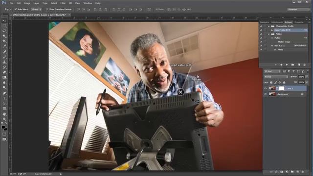The width and height of the screenshot is (313, 176).
Task: Select the Quick Selection tool
Action: (x=4, y=36)
